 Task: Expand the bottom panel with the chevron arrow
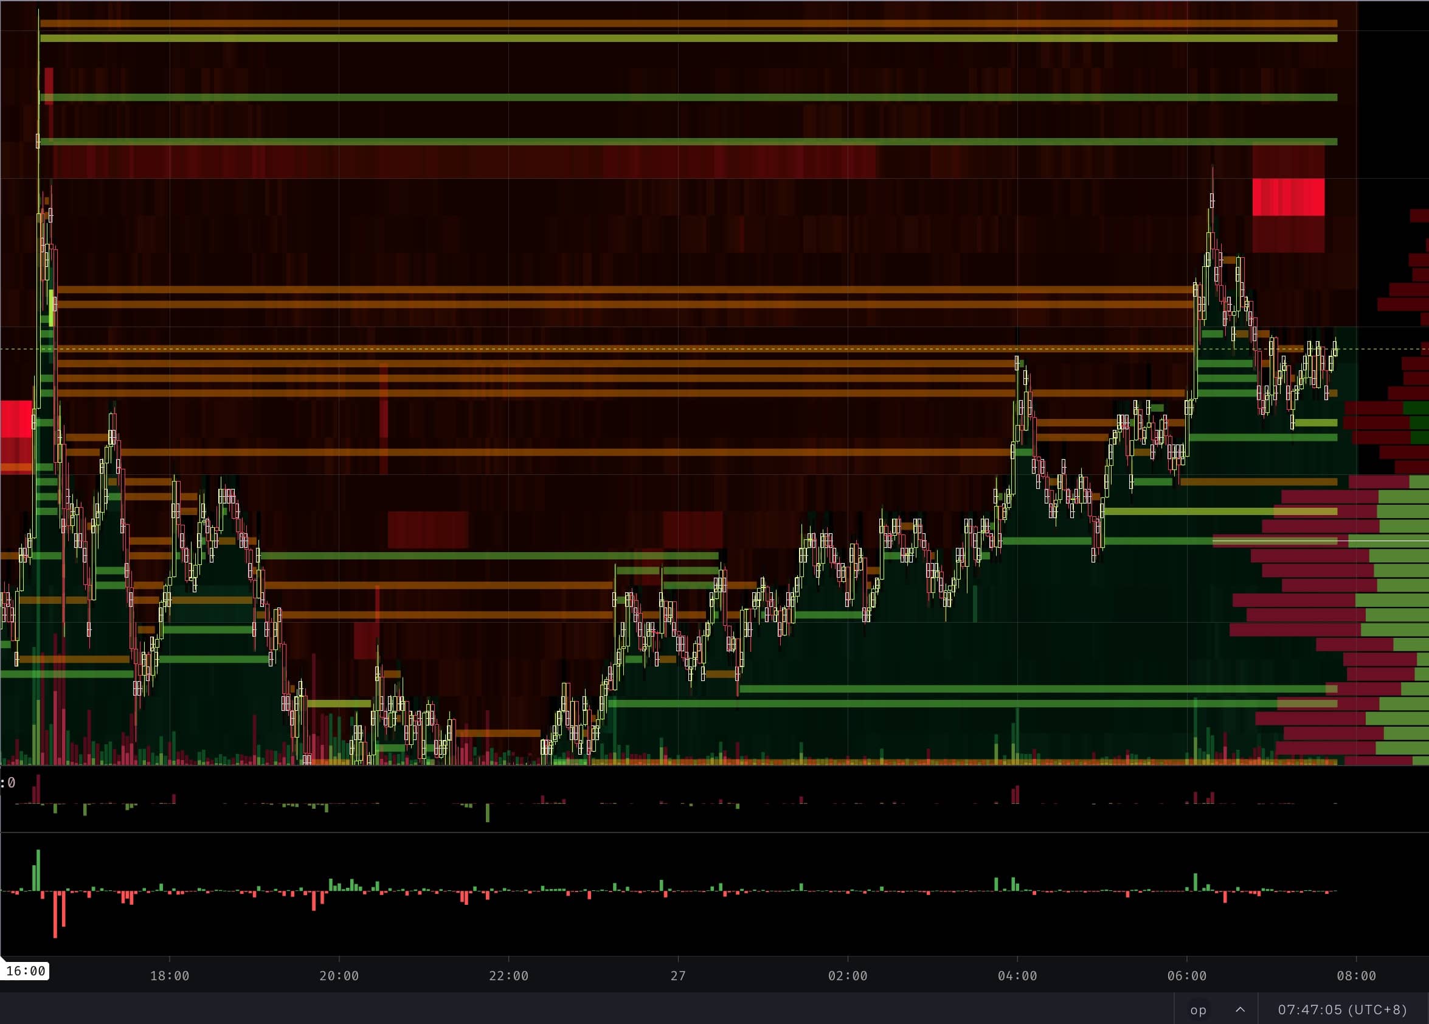pyautogui.click(x=1240, y=1009)
